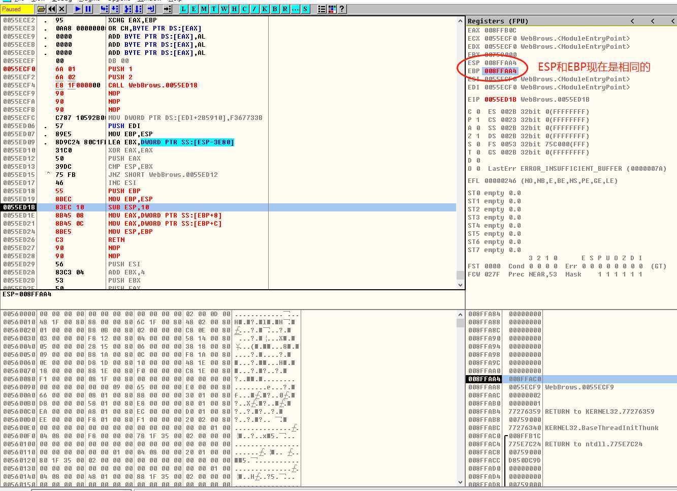Open the References window with the R button
The image size is (677, 491).
[x=285, y=9]
